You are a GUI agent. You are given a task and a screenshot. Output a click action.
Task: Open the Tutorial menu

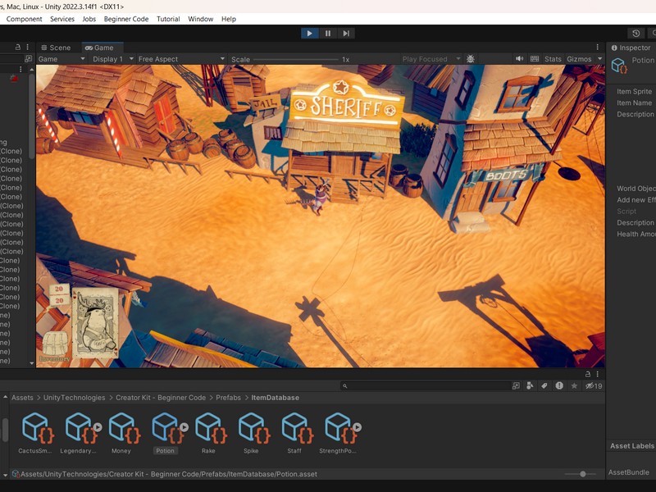168,19
